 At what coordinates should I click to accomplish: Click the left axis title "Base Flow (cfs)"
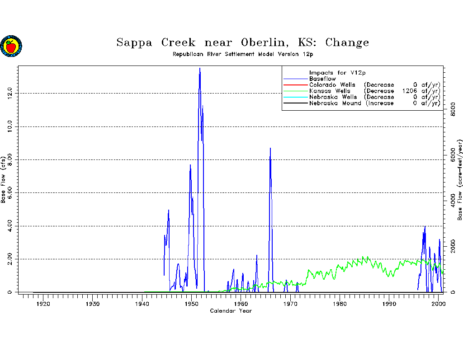tap(3, 179)
